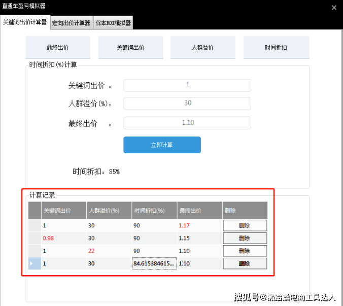Remove the record with 人群溢价 22
The image size is (343, 306).
coord(245,251)
